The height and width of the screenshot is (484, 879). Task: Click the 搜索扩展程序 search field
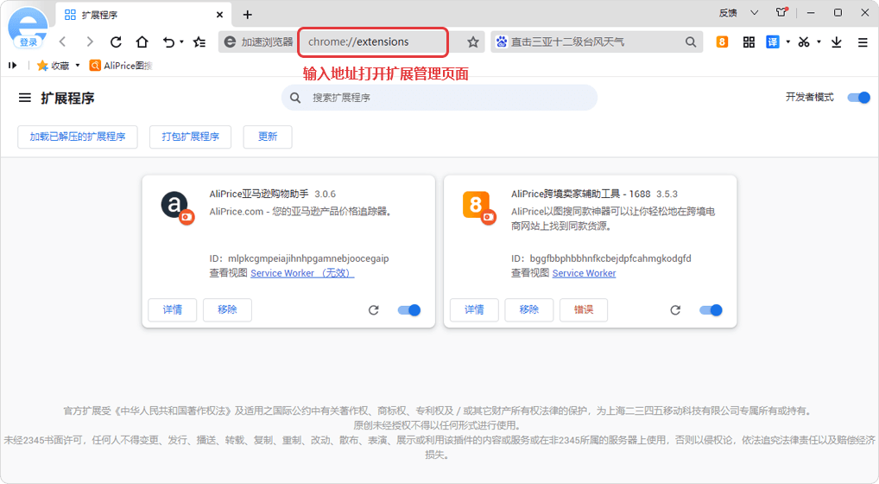tap(440, 98)
